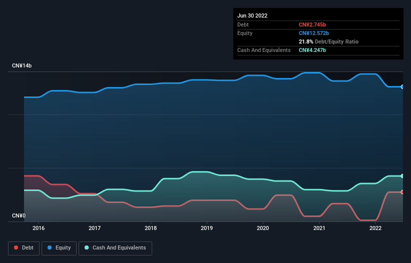Click the 2020 x-axis label
411x263 pixels.
click(x=263, y=228)
